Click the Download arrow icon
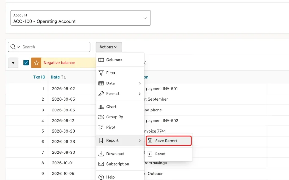Image resolution: width=289 pixels, height=180 pixels. 101,154
